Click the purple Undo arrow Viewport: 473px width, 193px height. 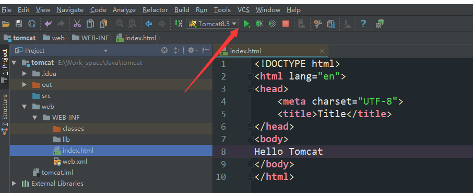click(x=48, y=24)
